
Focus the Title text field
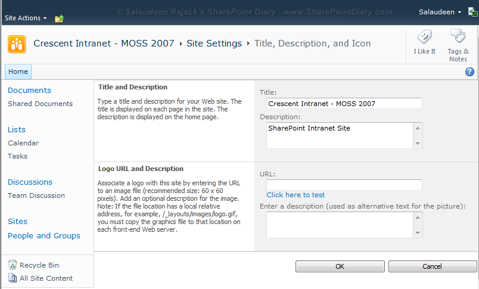pos(344,104)
